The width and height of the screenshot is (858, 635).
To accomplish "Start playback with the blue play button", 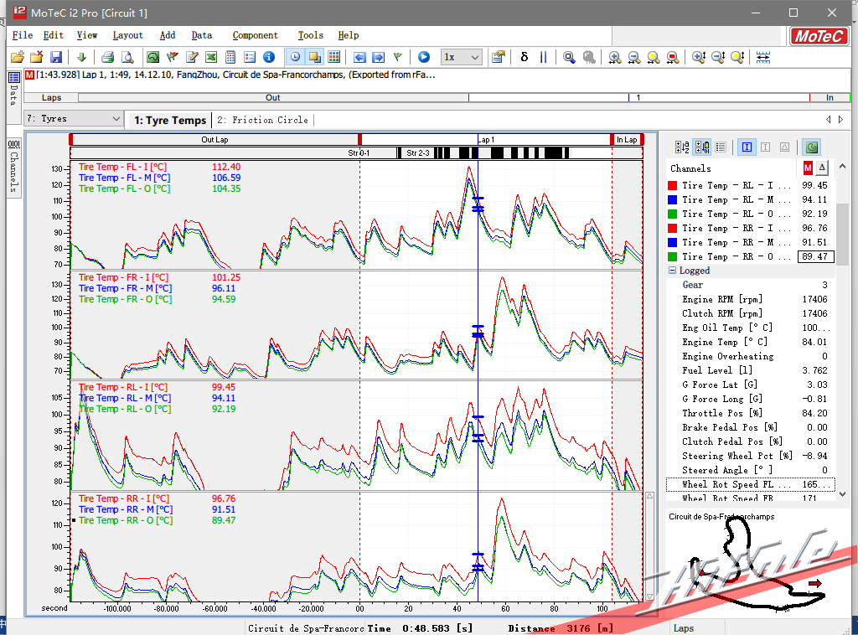I will 423,57.
